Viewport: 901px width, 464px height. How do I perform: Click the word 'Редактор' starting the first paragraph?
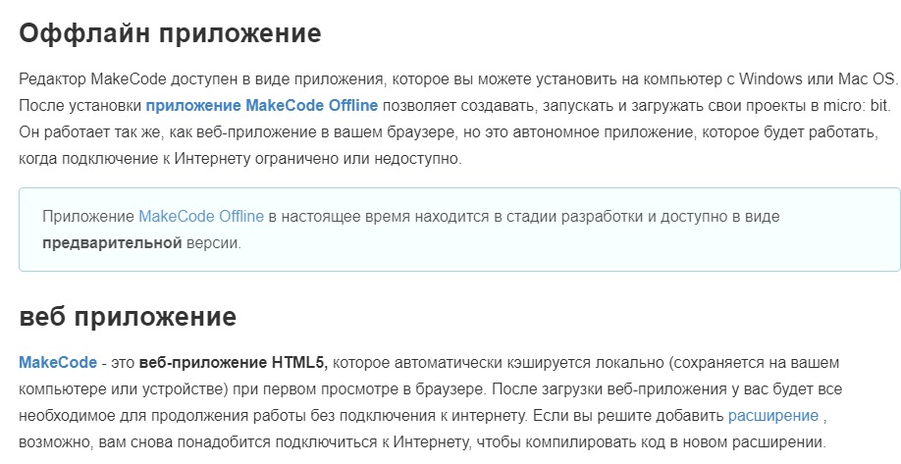tap(53, 79)
